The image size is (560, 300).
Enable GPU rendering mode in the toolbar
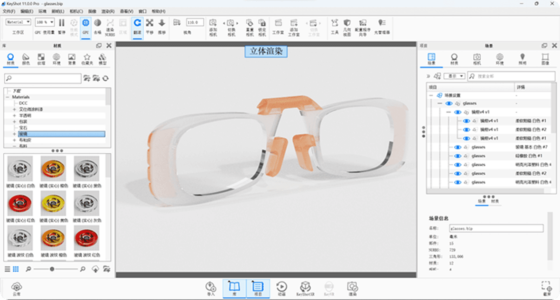[85, 23]
